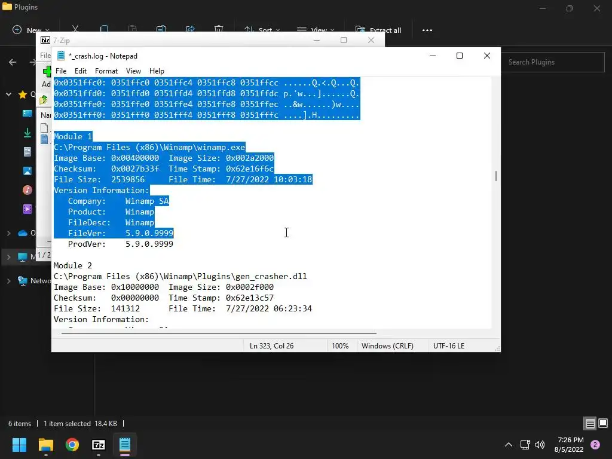612x459 pixels.
Task: Maximize the Notepad window
Action: click(460, 56)
